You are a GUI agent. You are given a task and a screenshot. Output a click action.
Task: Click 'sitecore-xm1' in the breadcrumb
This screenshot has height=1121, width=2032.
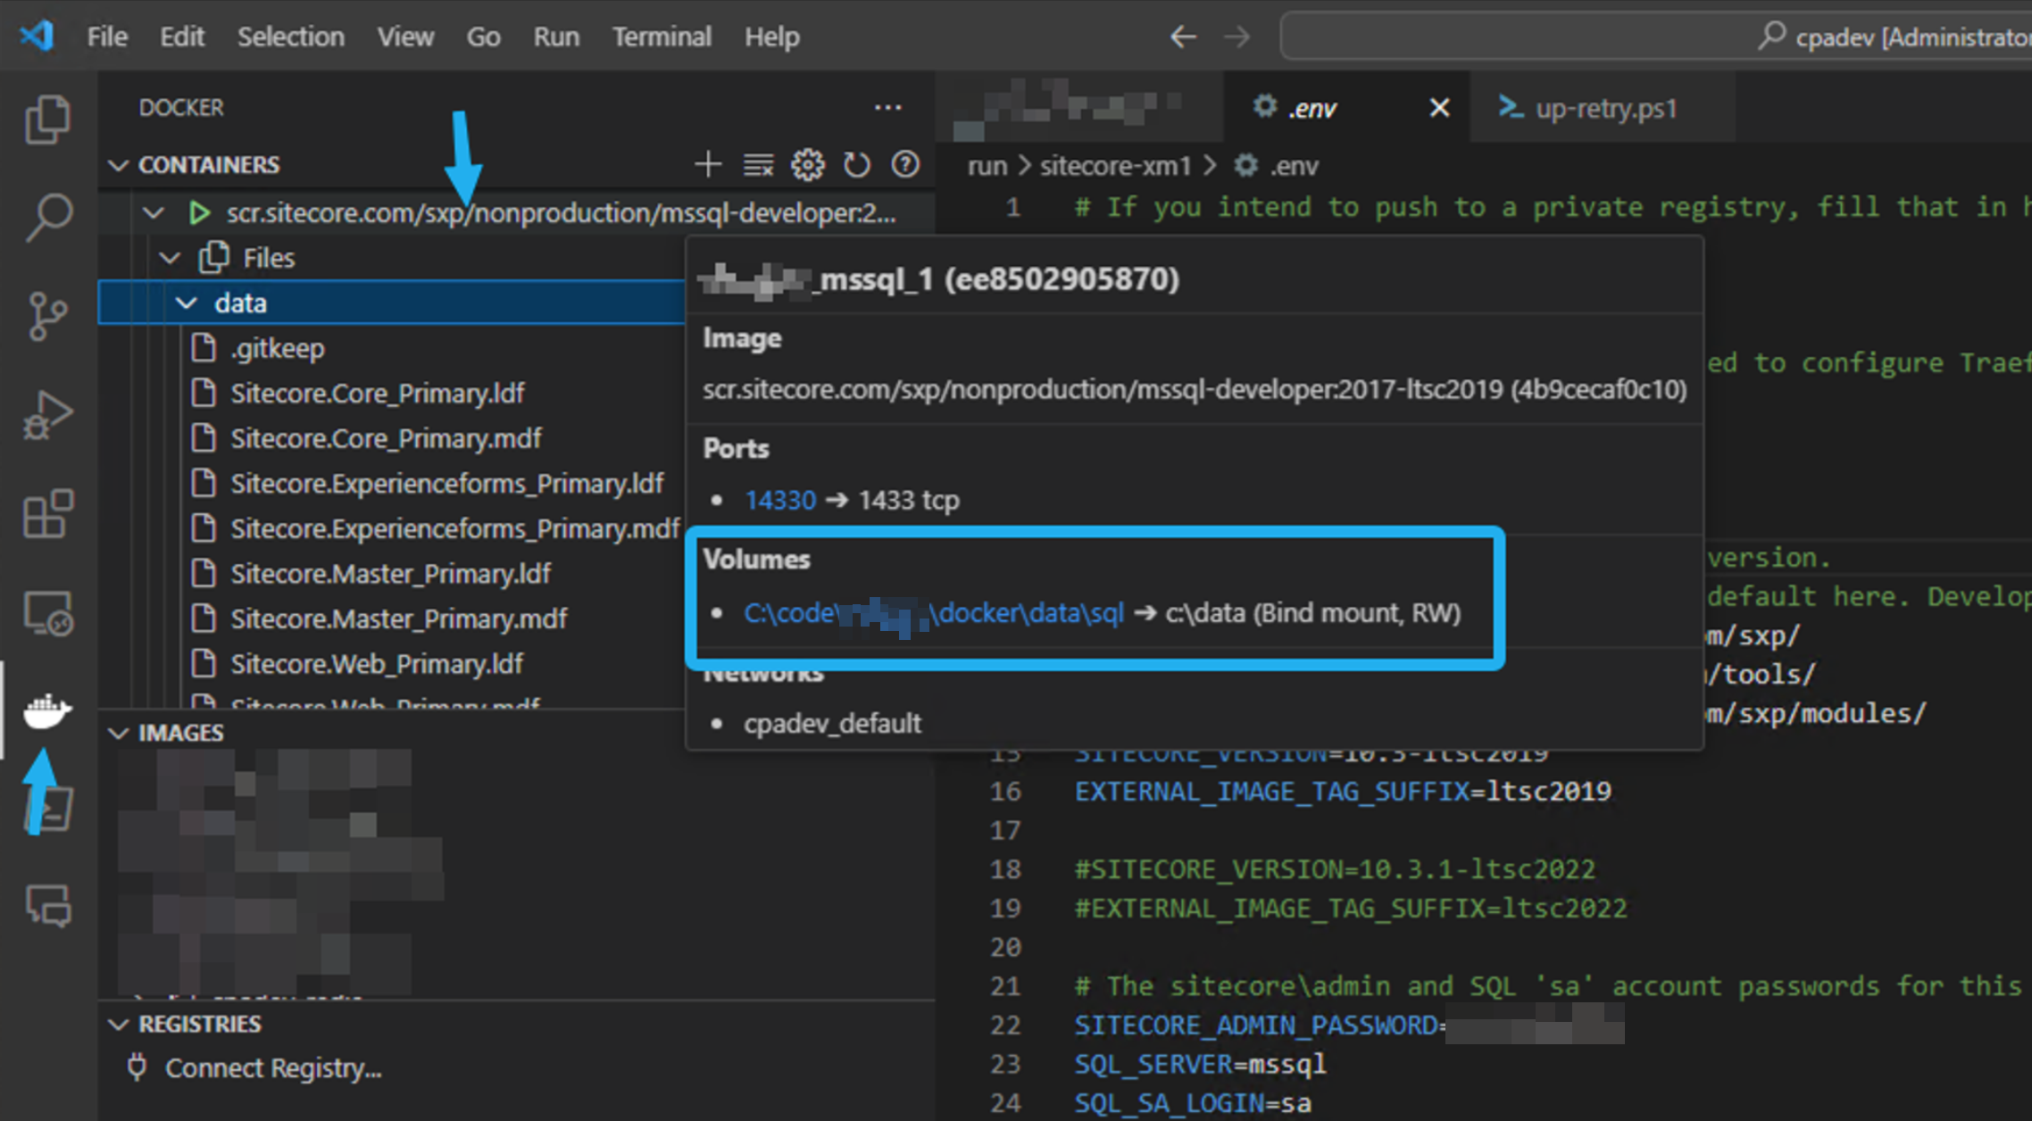pos(1115,166)
